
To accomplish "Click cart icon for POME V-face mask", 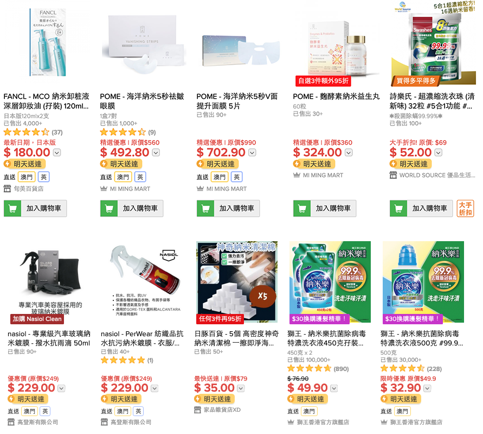I will [205, 209].
